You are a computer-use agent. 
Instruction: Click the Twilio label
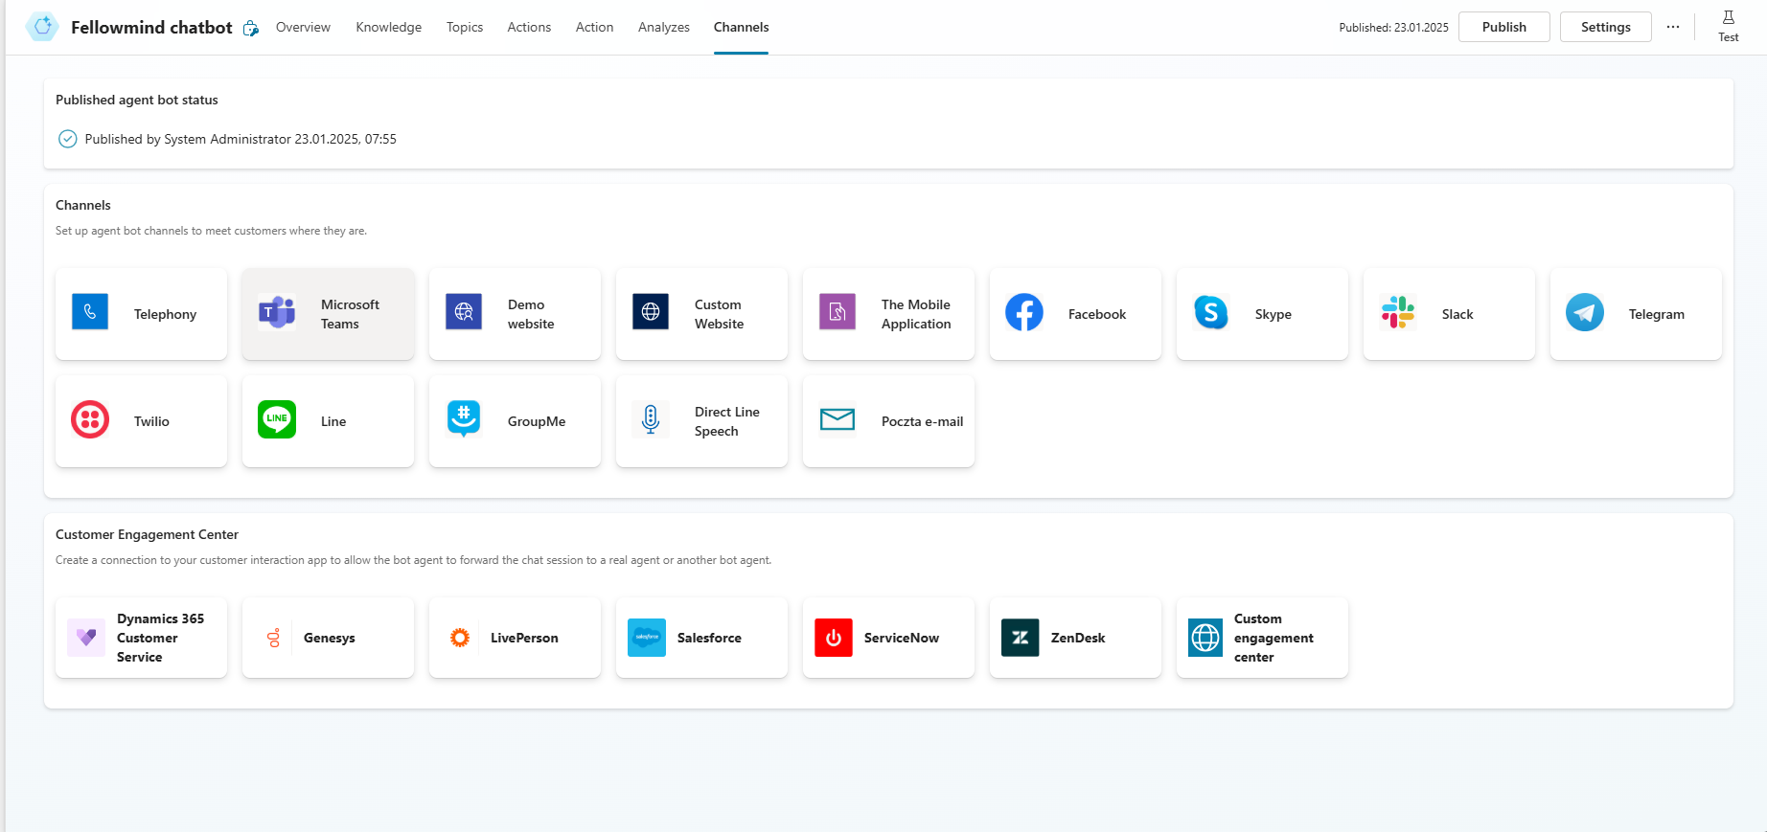click(151, 421)
